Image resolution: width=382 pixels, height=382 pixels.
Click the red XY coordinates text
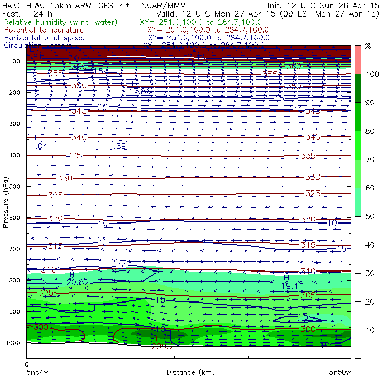(x=208, y=30)
